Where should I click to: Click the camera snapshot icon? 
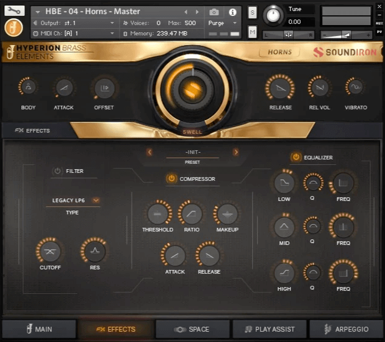pos(214,12)
